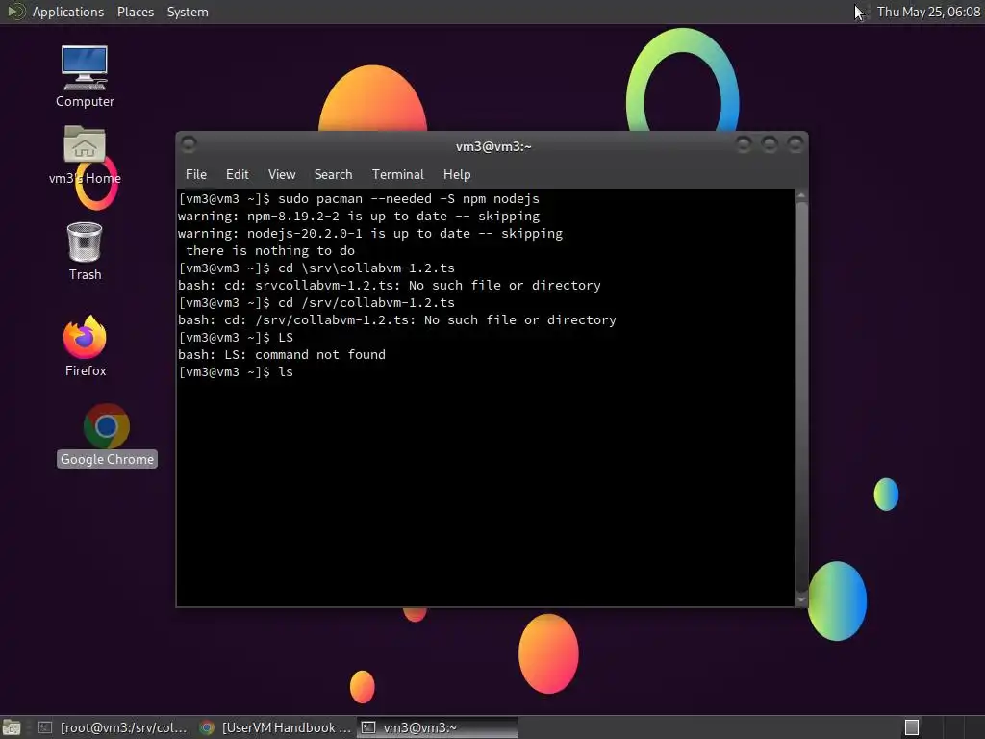This screenshot has height=739, width=985.
Task: Click the 'nodejs-20.2.0-1 is up to date' warning
Action: 370,234
